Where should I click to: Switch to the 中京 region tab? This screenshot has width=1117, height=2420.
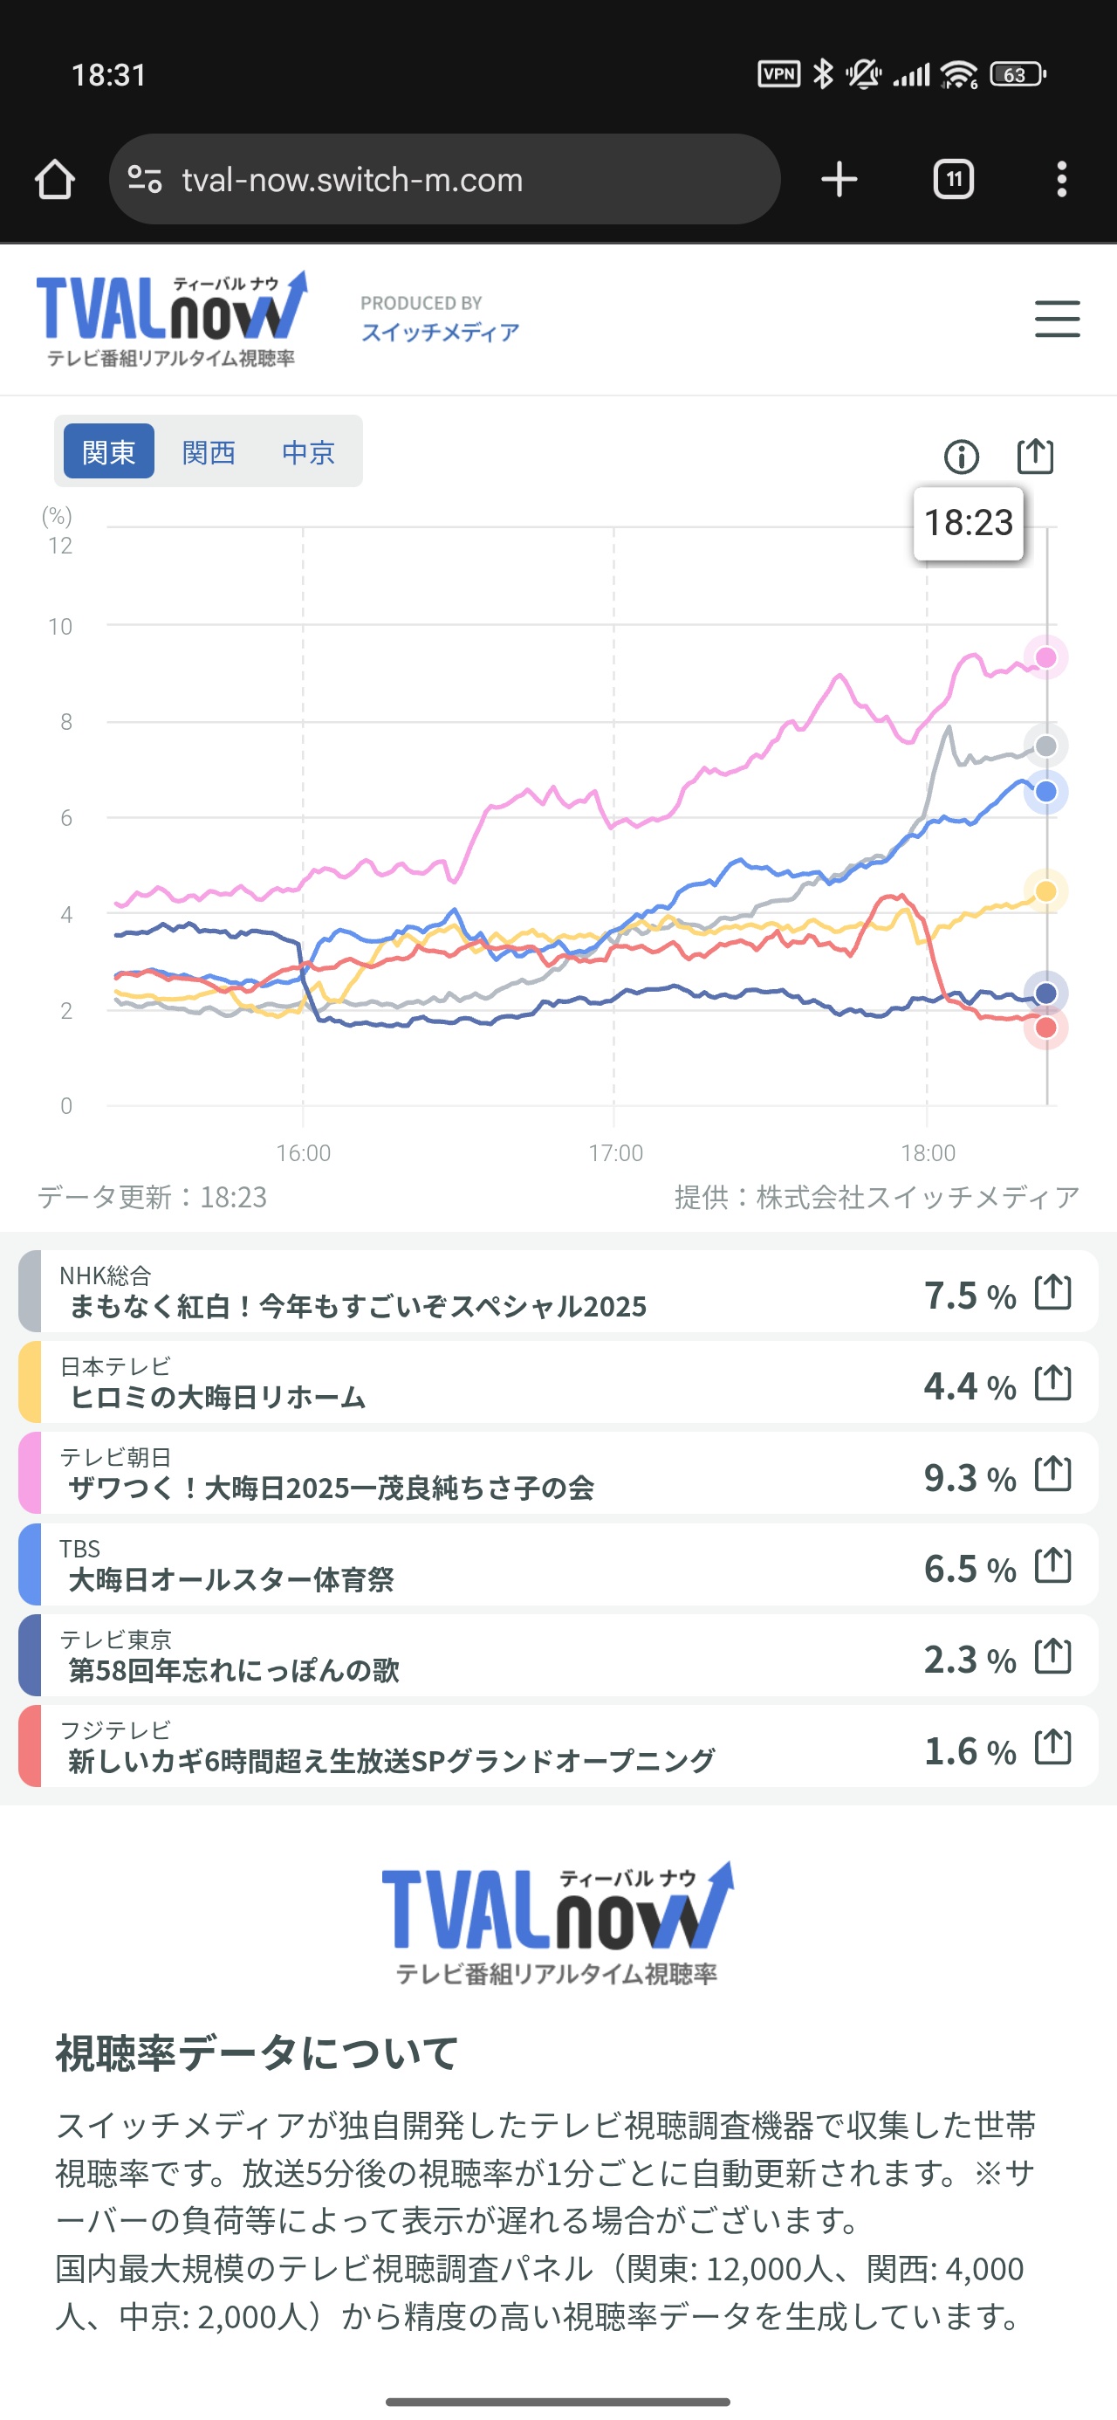[308, 452]
